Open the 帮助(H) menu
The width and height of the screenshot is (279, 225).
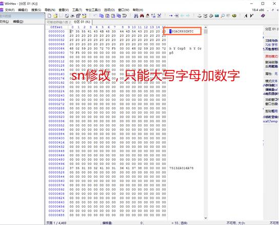coord(138,10)
